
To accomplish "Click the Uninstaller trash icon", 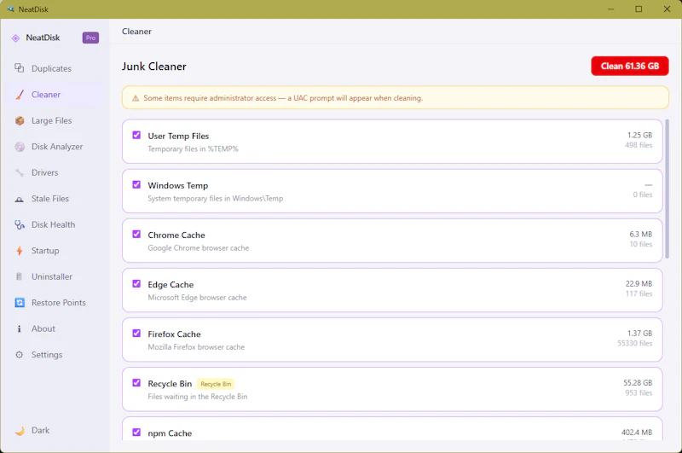I will 19,276.
